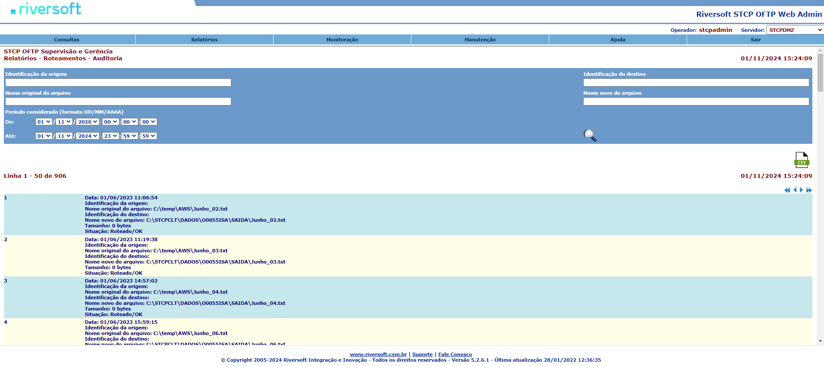This screenshot has width=824, height=366.
Task: Click 'Linha 1 - 50 de 906' text
Action: point(35,176)
